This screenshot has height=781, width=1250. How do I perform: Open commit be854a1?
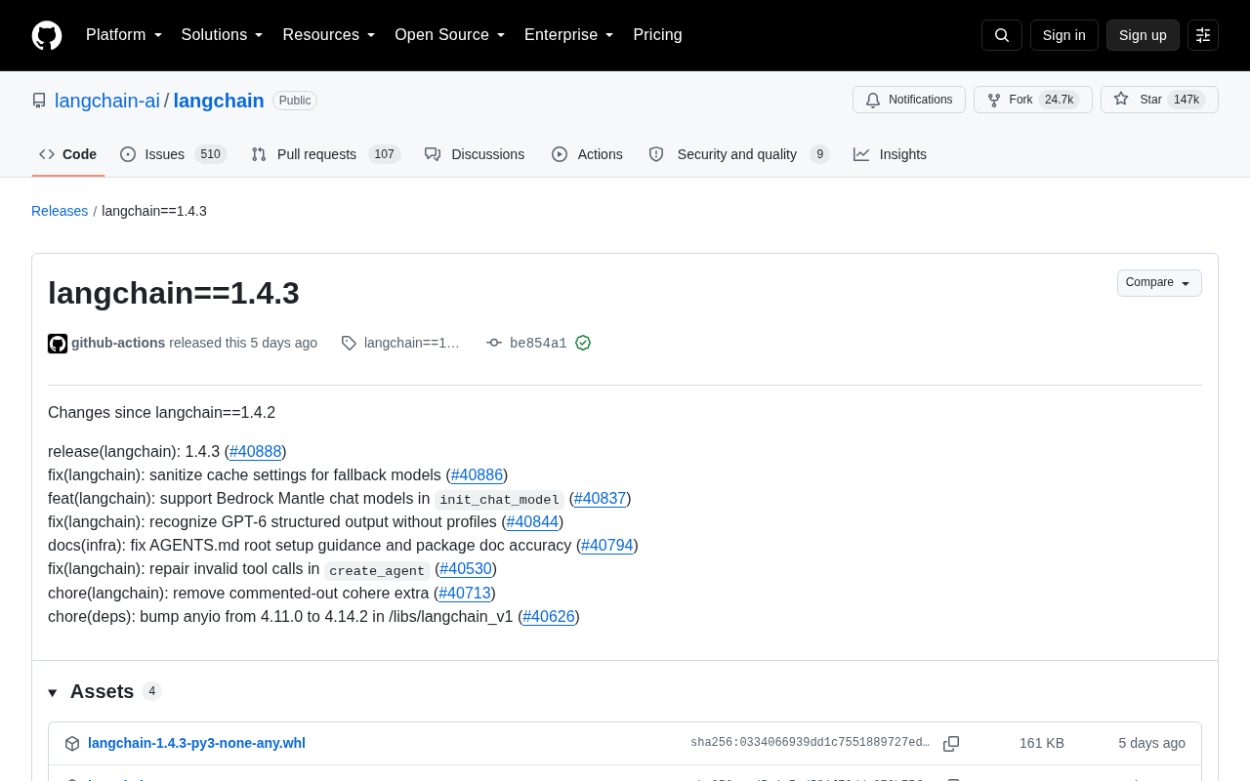[x=538, y=344]
